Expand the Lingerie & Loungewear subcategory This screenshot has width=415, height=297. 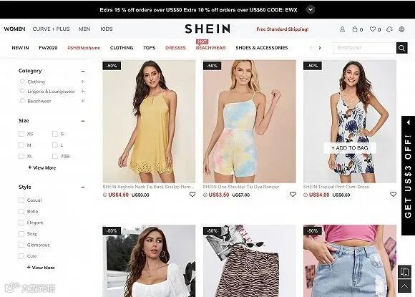tap(83, 92)
